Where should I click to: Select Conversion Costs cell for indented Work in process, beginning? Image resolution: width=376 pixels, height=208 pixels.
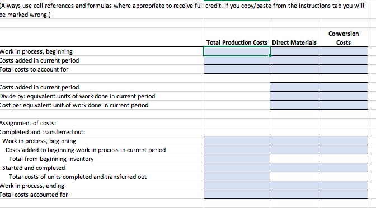[344, 141]
